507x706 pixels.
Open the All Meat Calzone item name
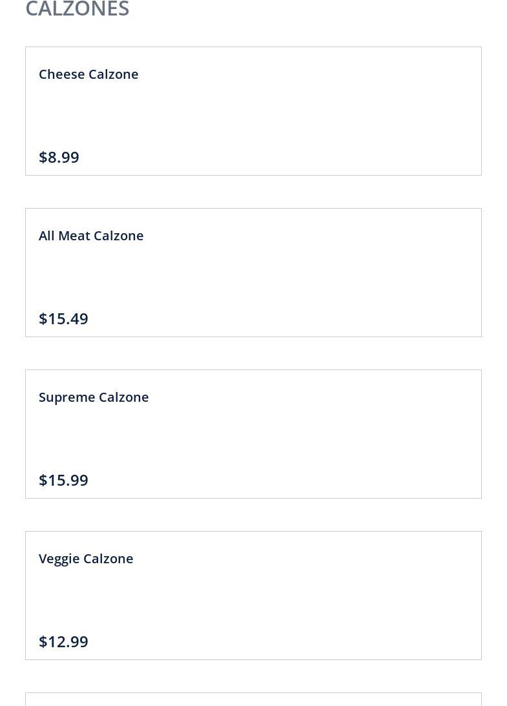[91, 236]
